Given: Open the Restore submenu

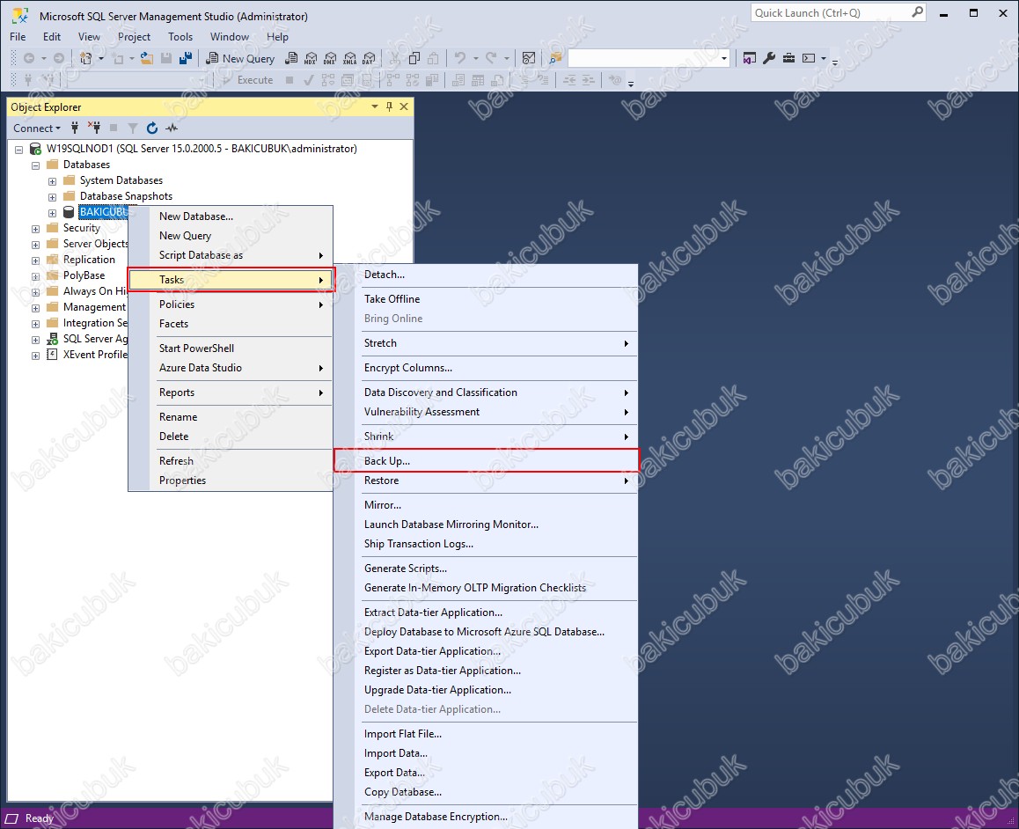Looking at the screenshot, I should [x=486, y=481].
